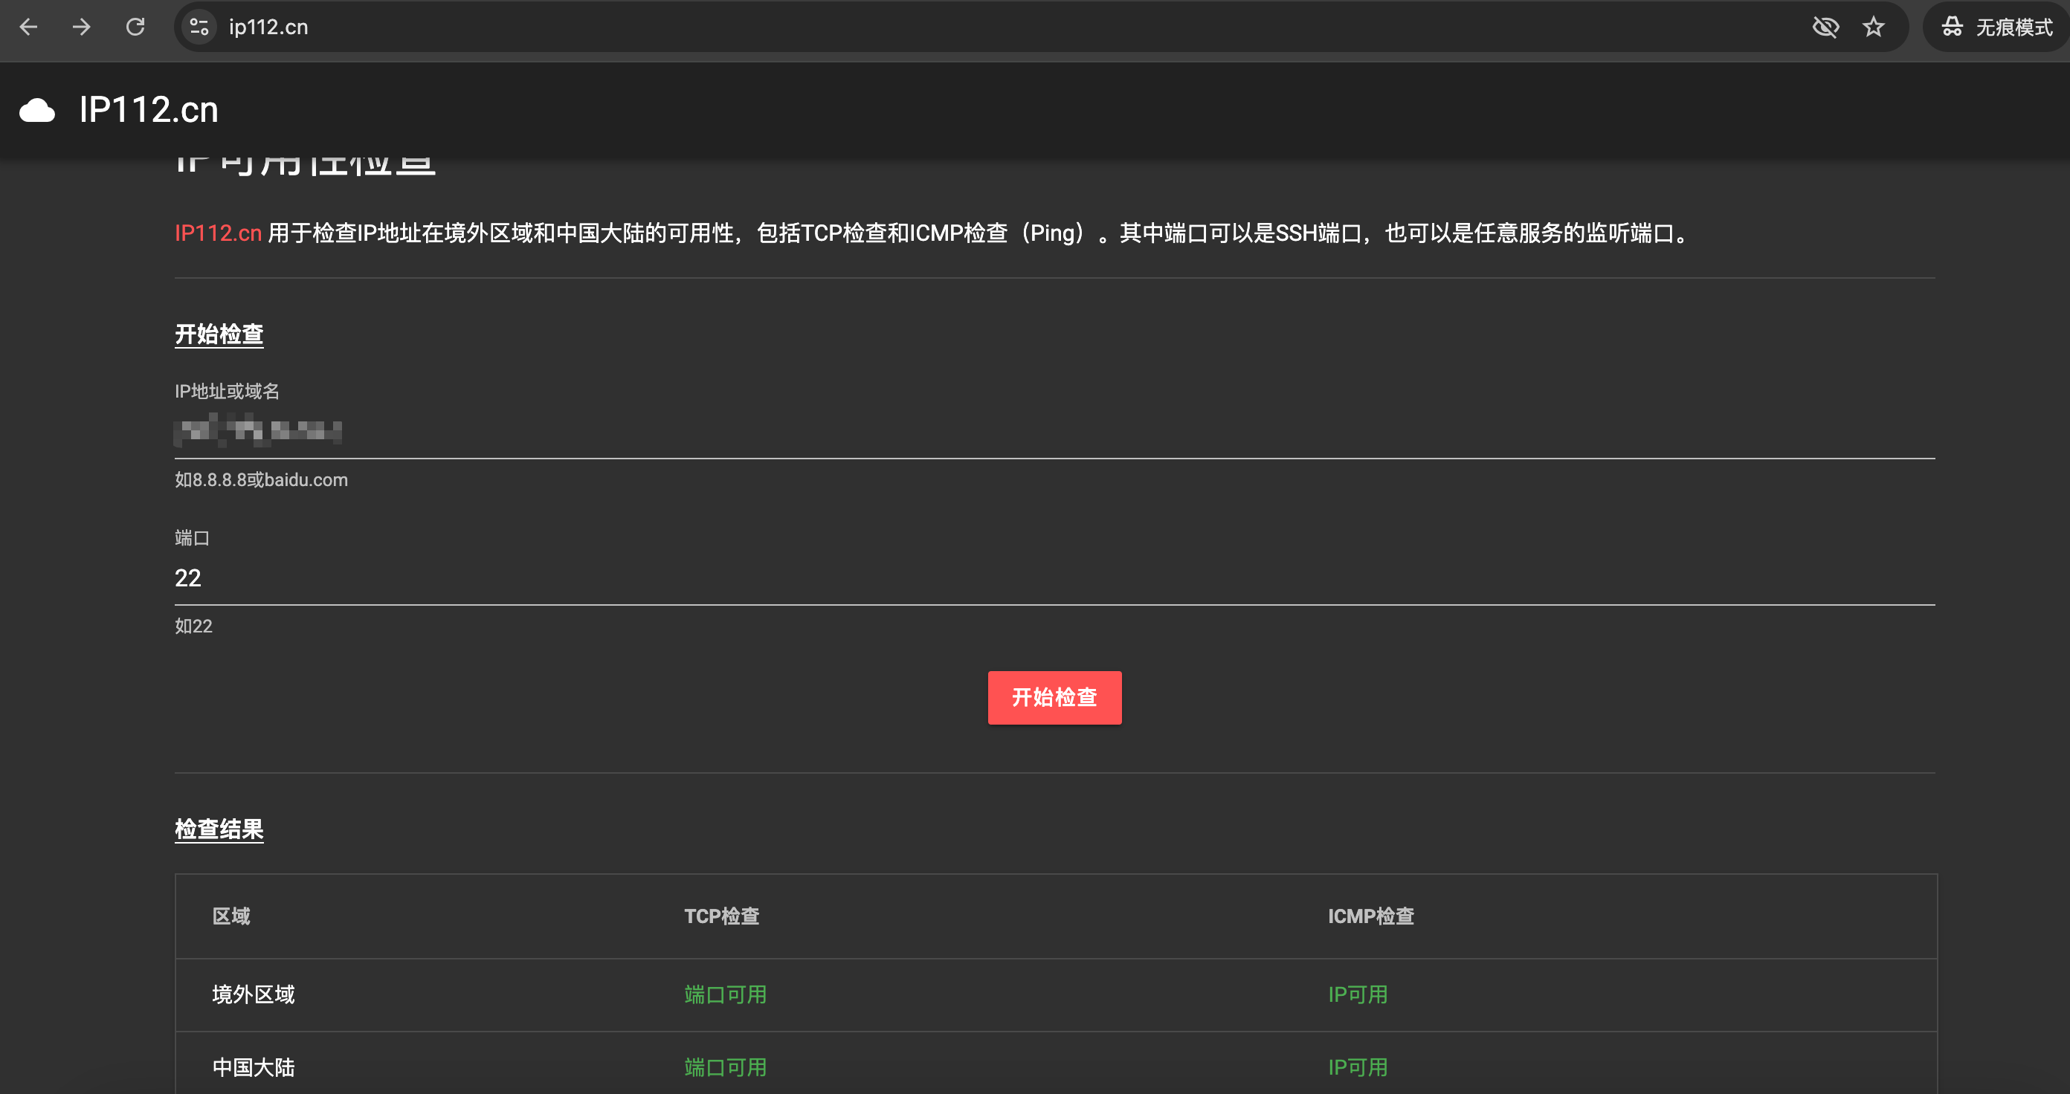This screenshot has height=1094, width=2070.
Task: Click 端口可用 result for 境外区域
Action: 725,994
